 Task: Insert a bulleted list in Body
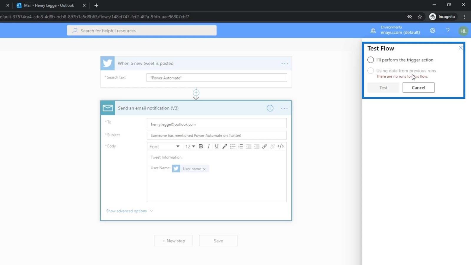coord(233,146)
